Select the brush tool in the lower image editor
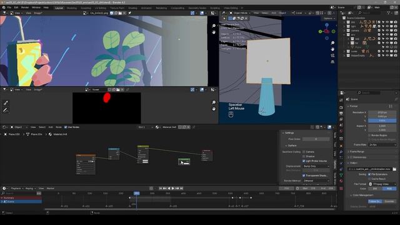Screen dimensions: 400x225 (x=6, y=102)
